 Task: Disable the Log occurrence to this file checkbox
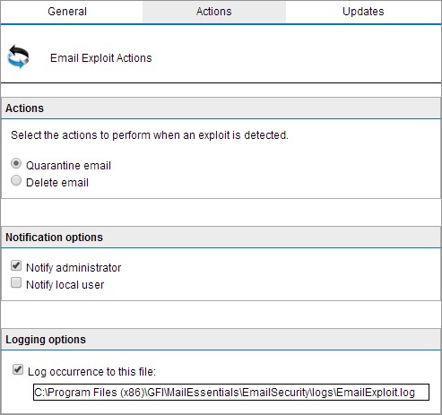click(x=18, y=369)
